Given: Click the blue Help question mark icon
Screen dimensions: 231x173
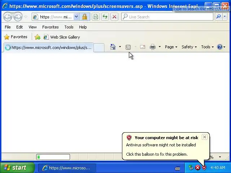Looking at the screenshot, I should [219, 47].
